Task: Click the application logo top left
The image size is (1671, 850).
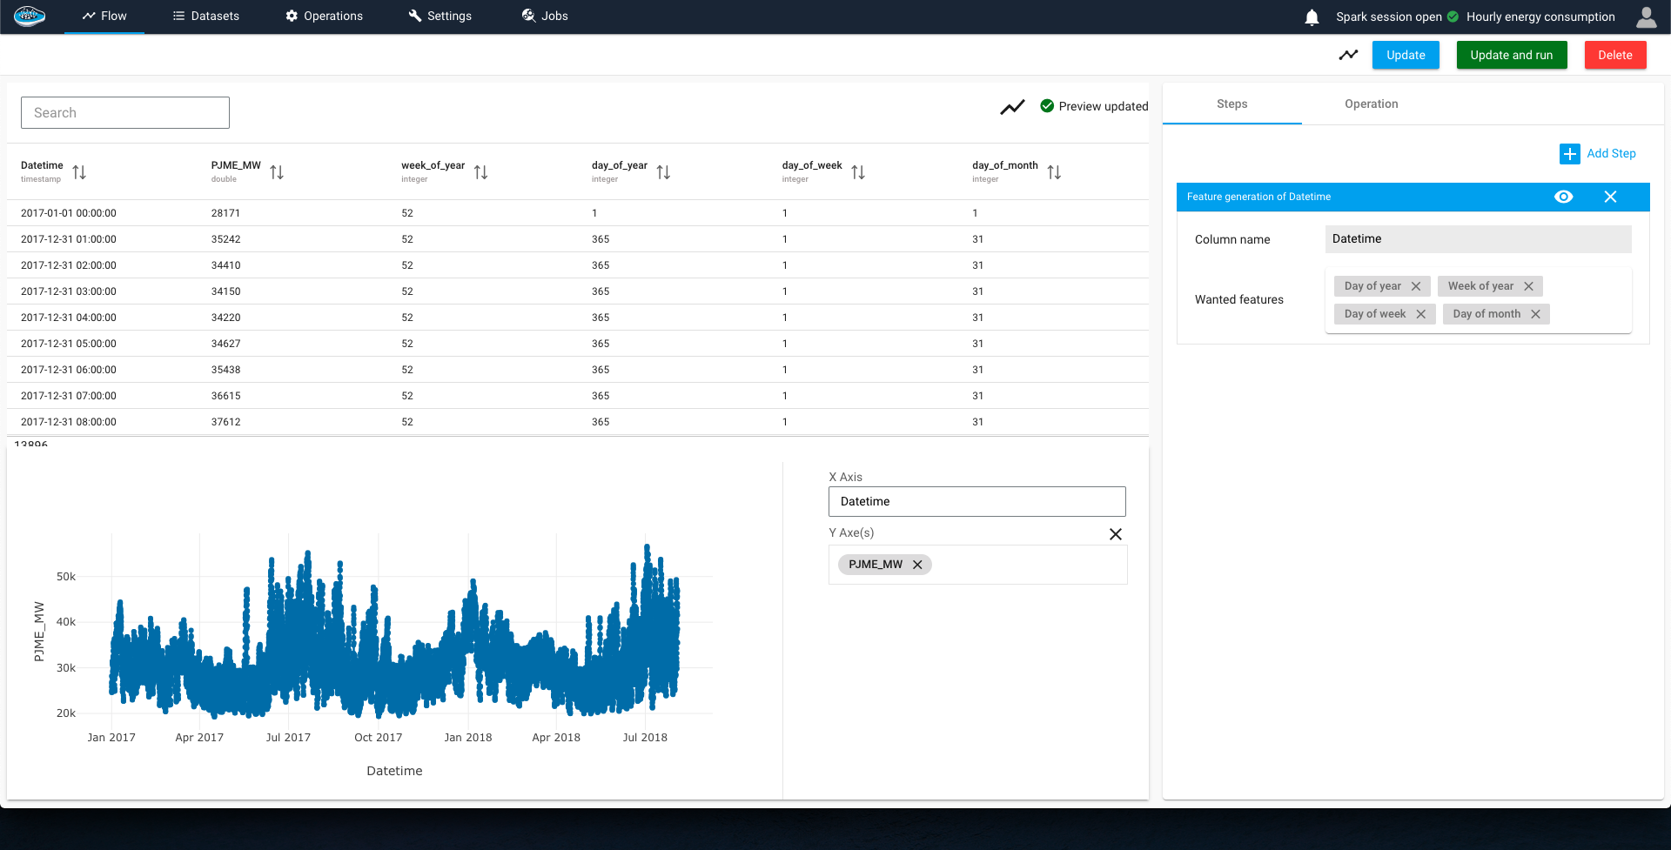Action: point(30,15)
